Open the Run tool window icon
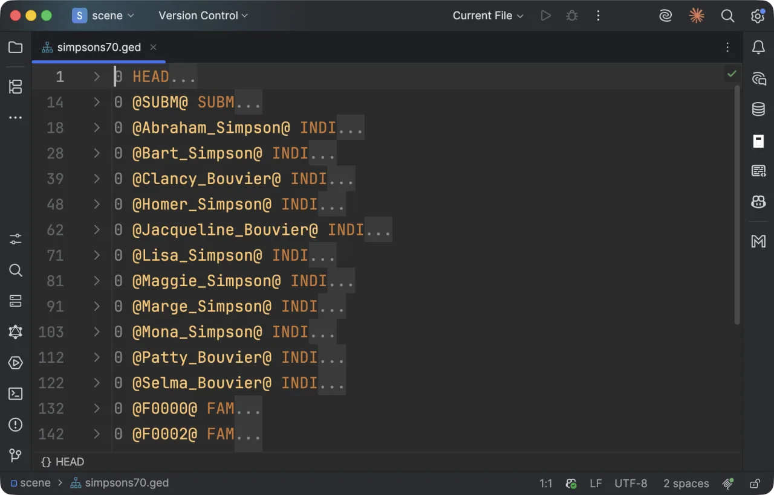The image size is (774, 495). [16, 363]
